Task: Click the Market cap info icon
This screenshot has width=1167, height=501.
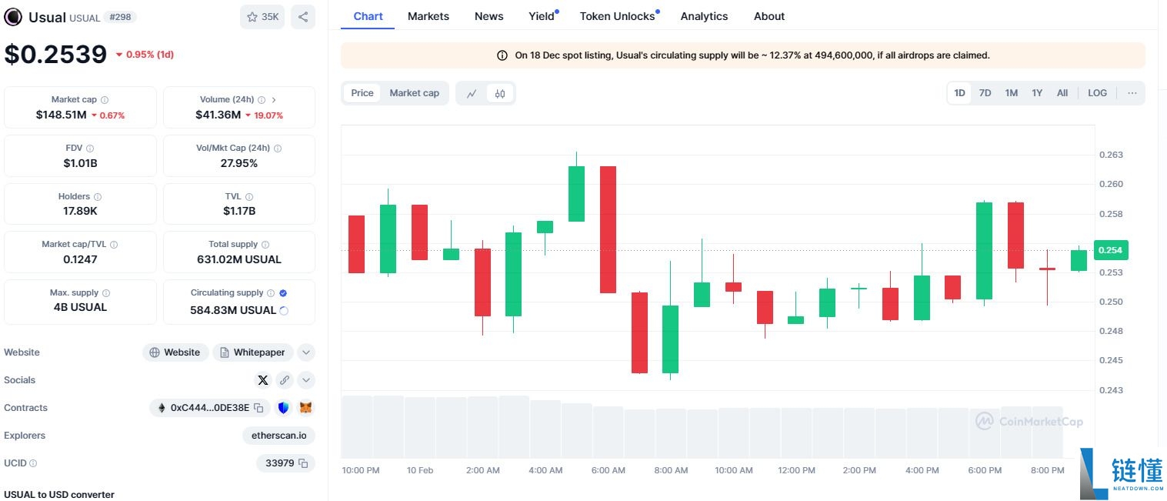Action: [x=105, y=100]
